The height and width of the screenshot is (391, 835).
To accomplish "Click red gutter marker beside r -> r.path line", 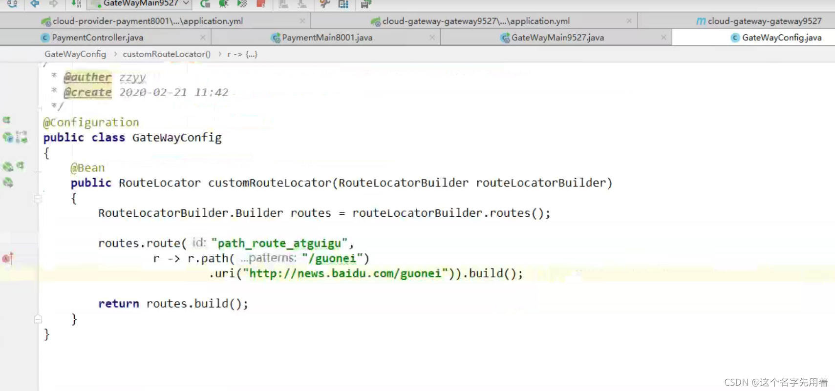I will 7,258.
